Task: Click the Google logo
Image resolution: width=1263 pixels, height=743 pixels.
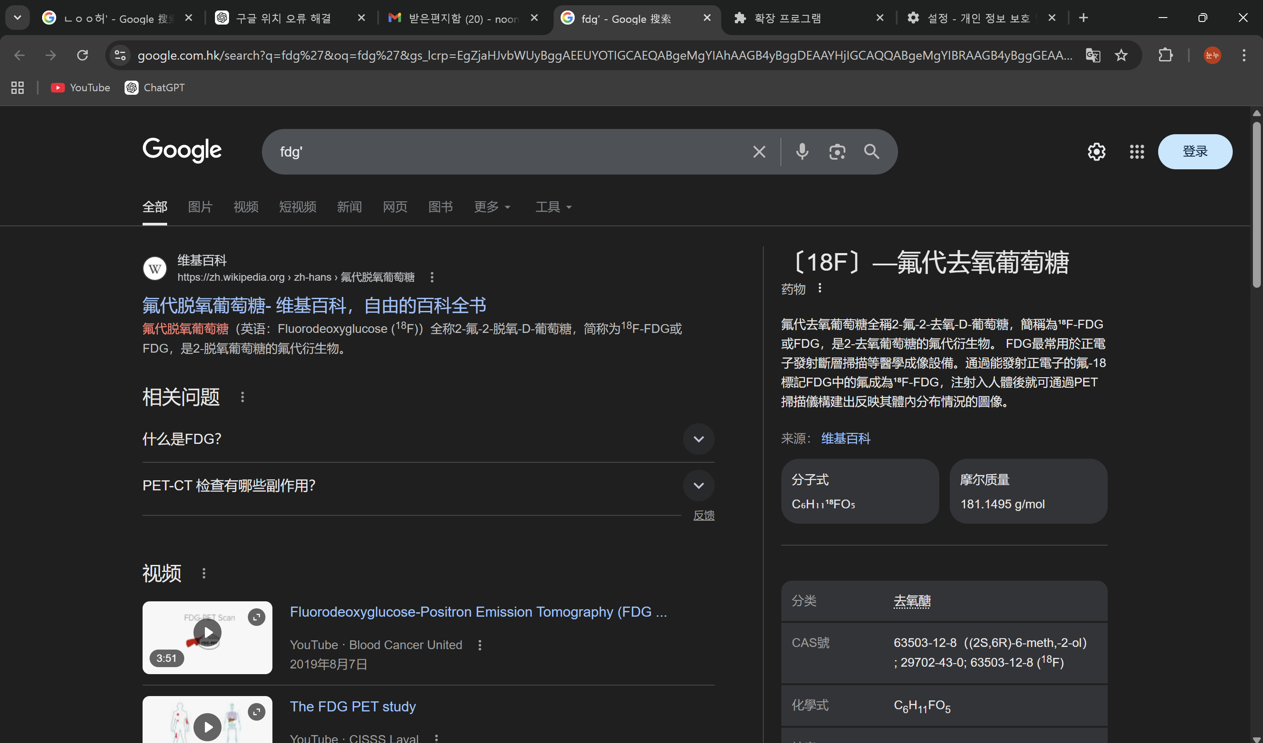Action: point(182,150)
